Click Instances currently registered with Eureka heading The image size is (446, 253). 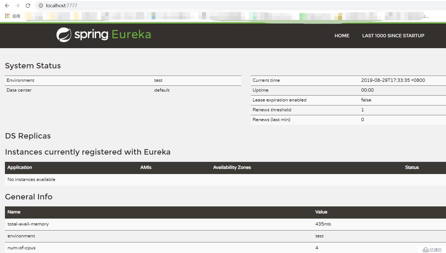(x=88, y=152)
